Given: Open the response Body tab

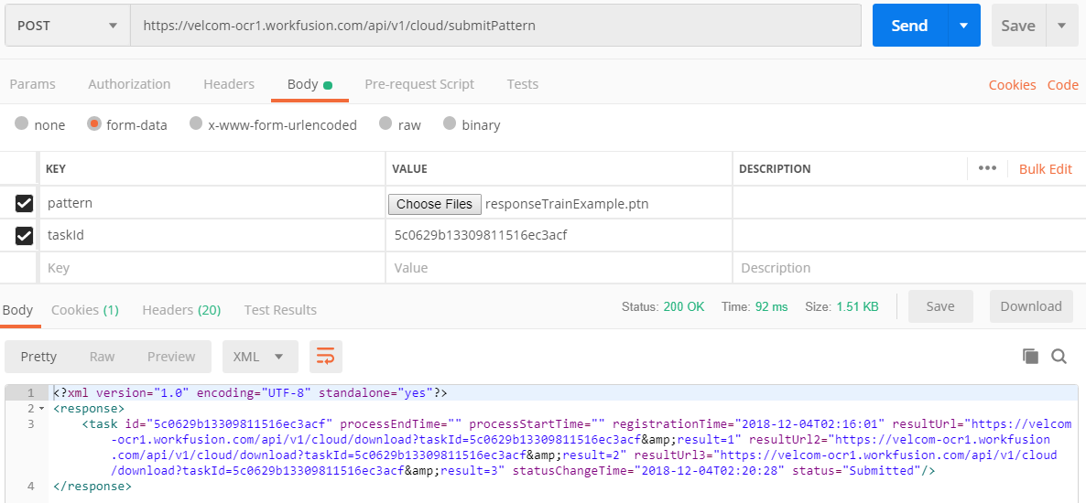Looking at the screenshot, I should [x=17, y=310].
